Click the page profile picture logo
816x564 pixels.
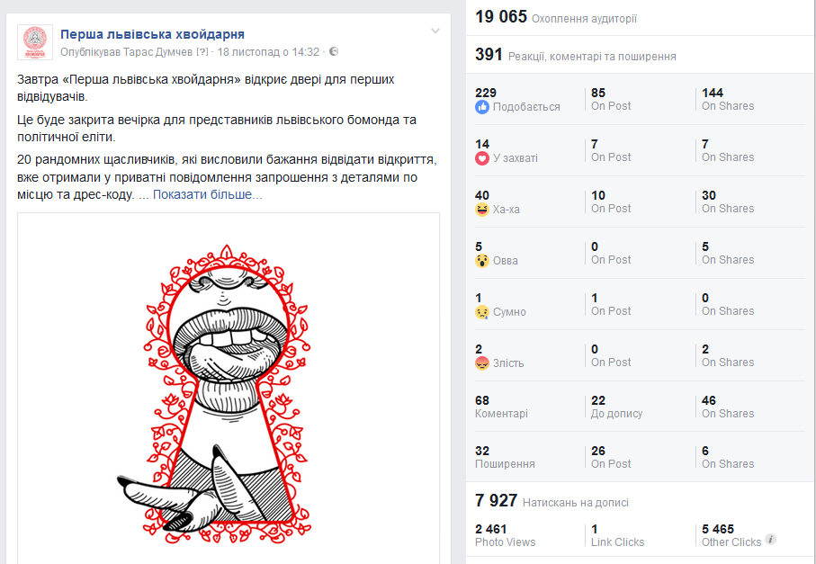coord(35,42)
